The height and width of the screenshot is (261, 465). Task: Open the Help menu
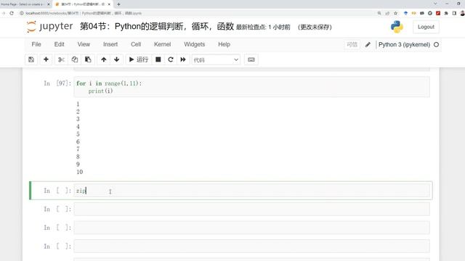(x=224, y=44)
